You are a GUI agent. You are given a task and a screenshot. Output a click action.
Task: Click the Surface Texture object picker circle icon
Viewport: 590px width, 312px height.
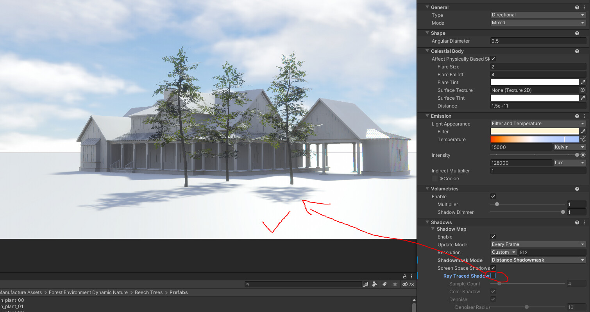(583, 90)
